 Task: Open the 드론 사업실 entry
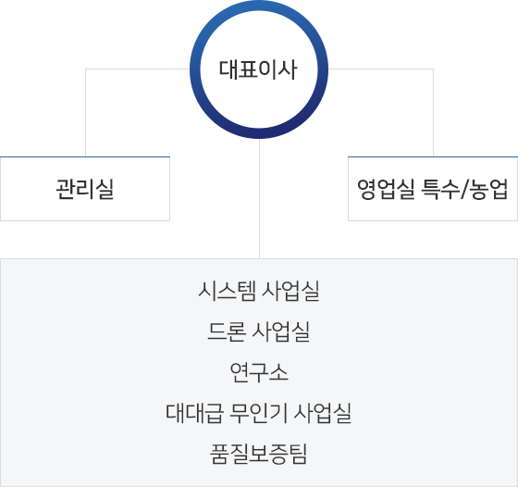coord(259,331)
